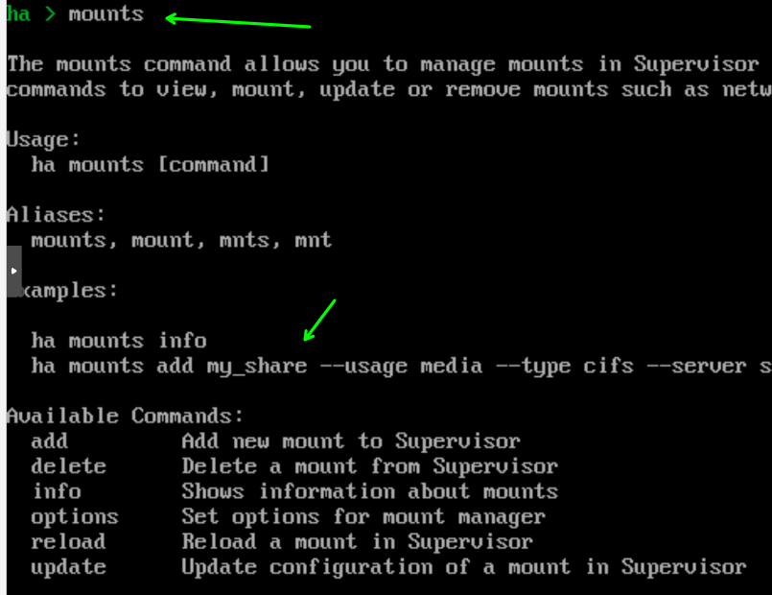
Task: Click the '--usage' flag in example
Action: click(x=363, y=367)
